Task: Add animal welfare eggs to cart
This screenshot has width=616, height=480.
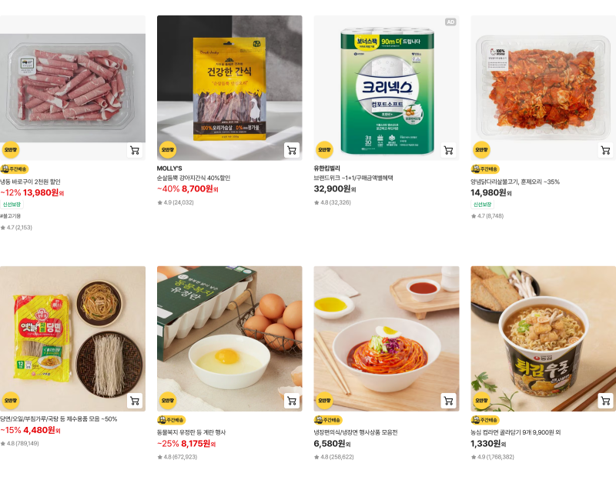Action: click(292, 401)
